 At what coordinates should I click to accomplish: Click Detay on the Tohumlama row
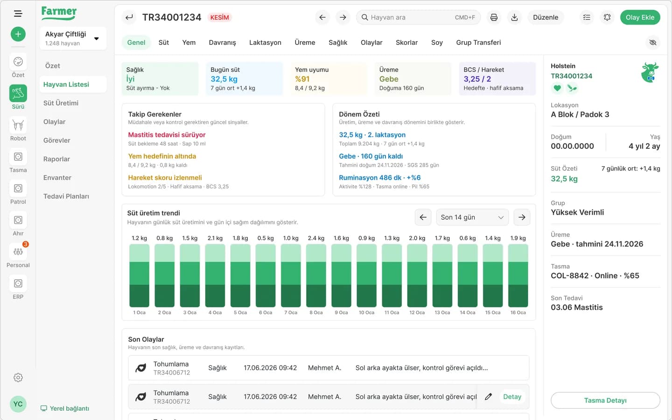click(512, 397)
